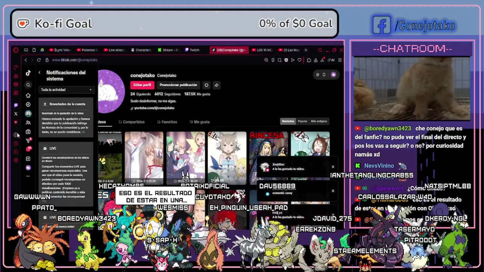Click the TikTok Upload plus icon
Viewport: 484px width, 272px height.
[28, 159]
